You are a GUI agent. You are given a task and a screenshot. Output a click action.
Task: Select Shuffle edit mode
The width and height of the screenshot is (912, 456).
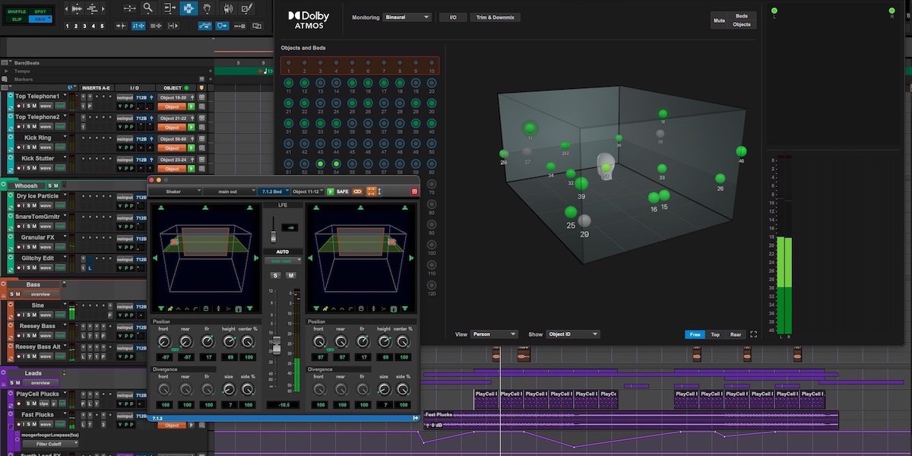(x=17, y=11)
